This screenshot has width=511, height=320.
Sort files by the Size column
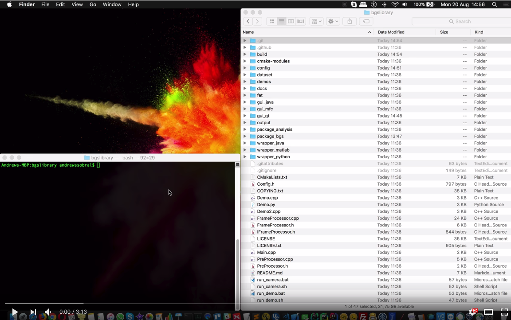pyautogui.click(x=453, y=32)
